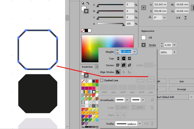The height and width of the screenshot is (129, 194).
Task: Select the stroke box in the Color panel
Action: click(x=86, y=11)
